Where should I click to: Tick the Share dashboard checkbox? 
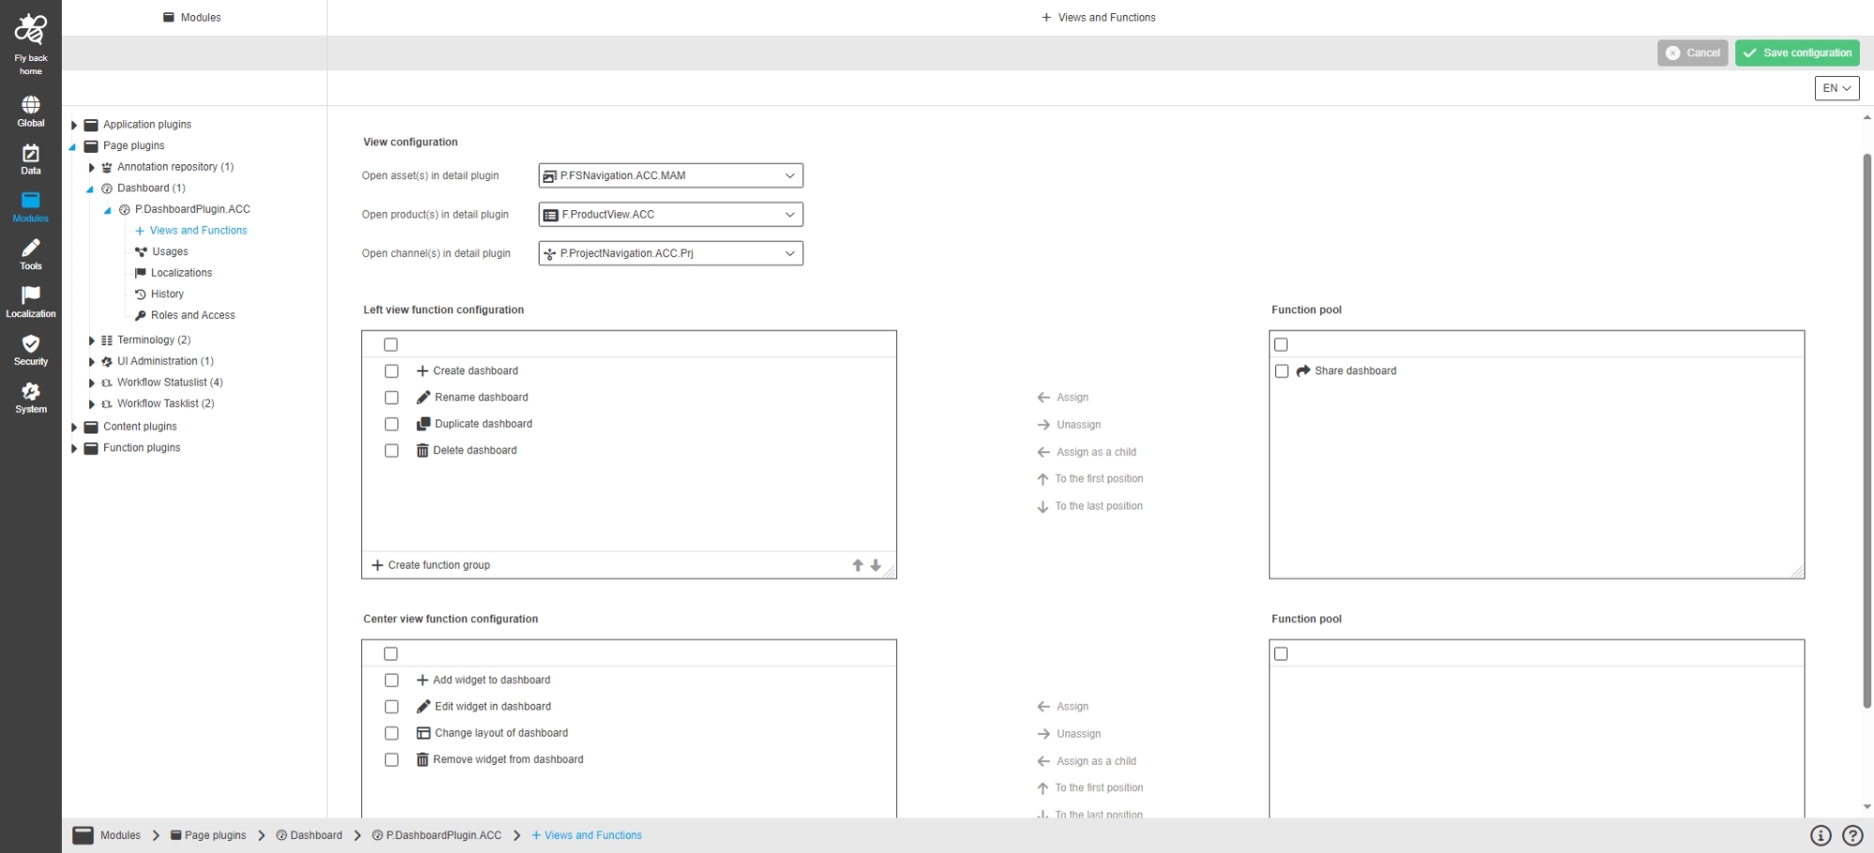coord(1282,371)
